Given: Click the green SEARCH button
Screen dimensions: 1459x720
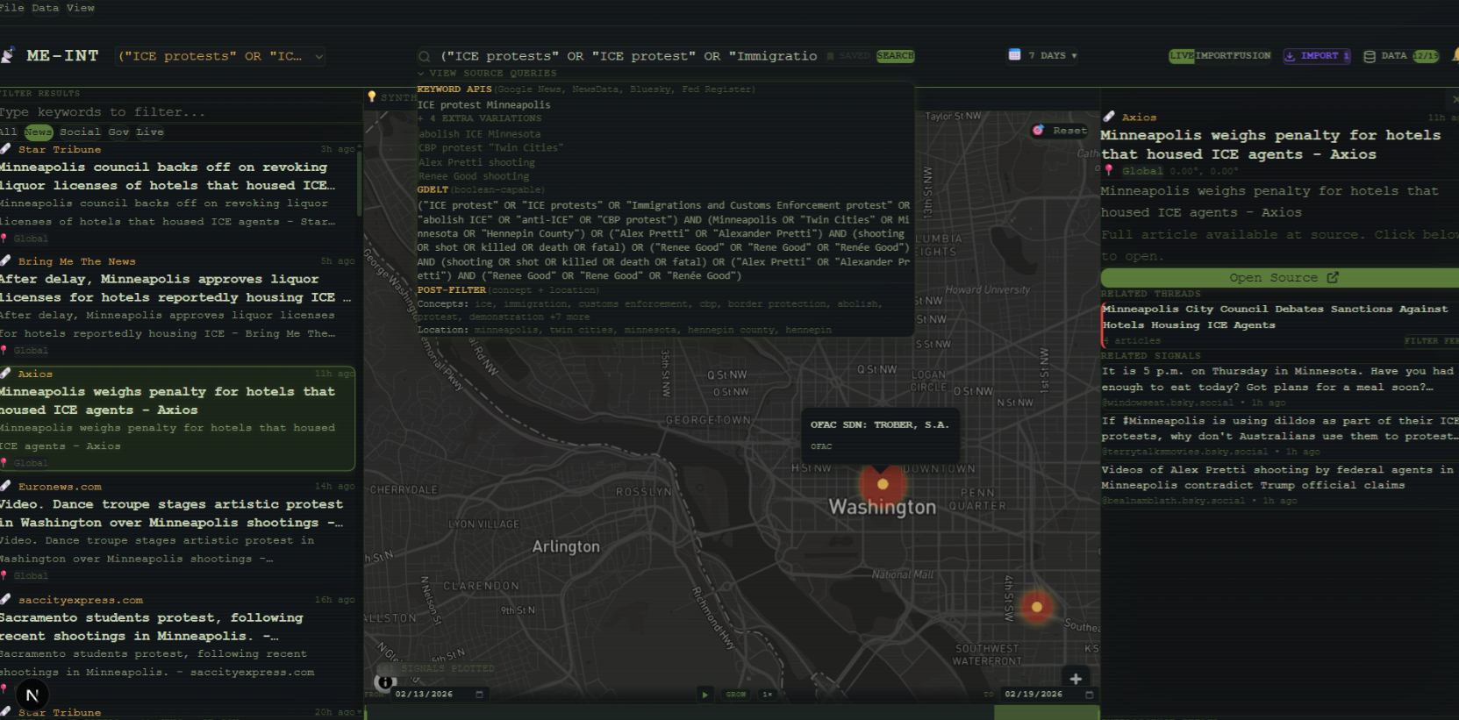Looking at the screenshot, I should pos(895,56).
